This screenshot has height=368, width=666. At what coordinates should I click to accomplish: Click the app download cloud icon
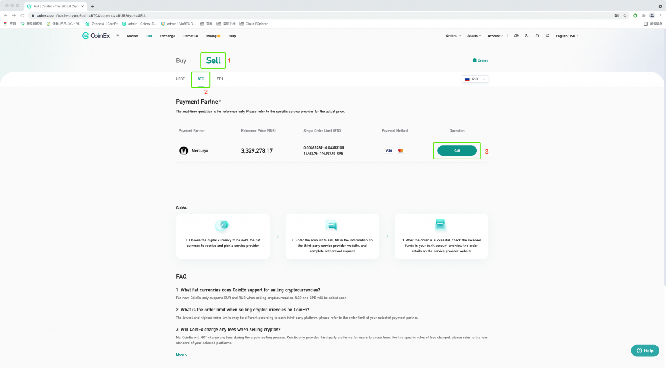point(547,36)
